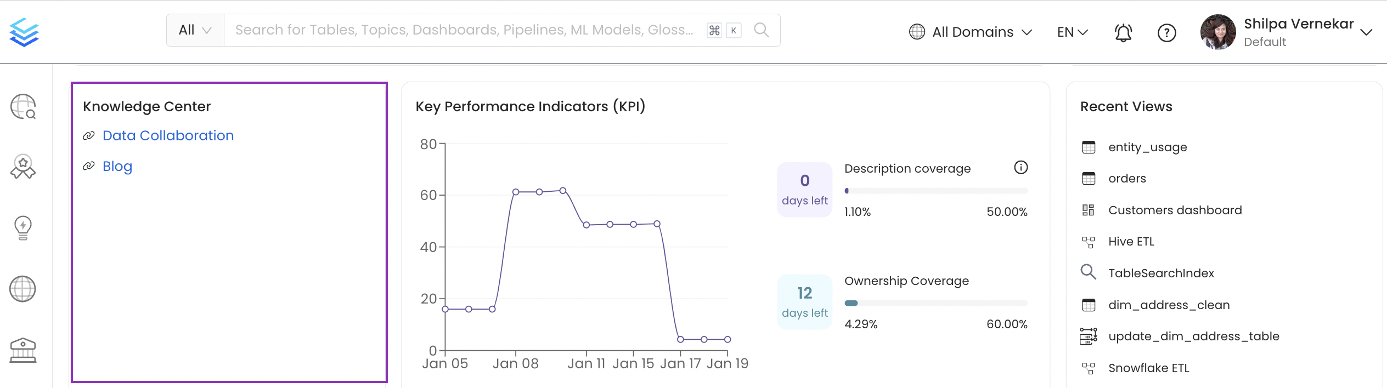Screen dimensions: 1387x388
Task: Expand the All search category dropdown
Action: (x=195, y=30)
